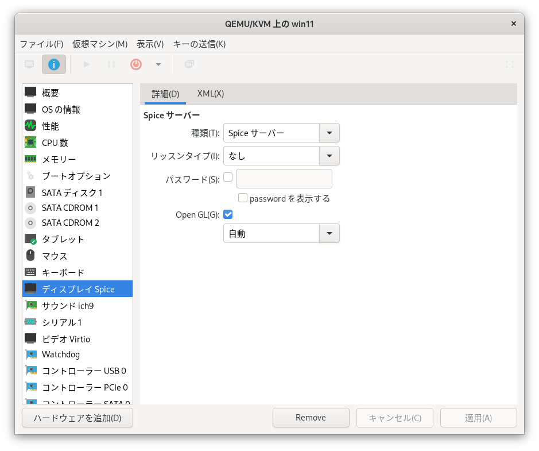The image size is (539, 451).
Task: Click the Run virtual machine play icon
Action: click(x=87, y=64)
